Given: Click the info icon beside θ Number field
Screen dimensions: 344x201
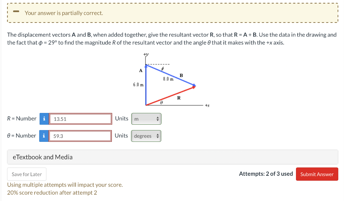Looking at the screenshot, I should click(44, 136).
